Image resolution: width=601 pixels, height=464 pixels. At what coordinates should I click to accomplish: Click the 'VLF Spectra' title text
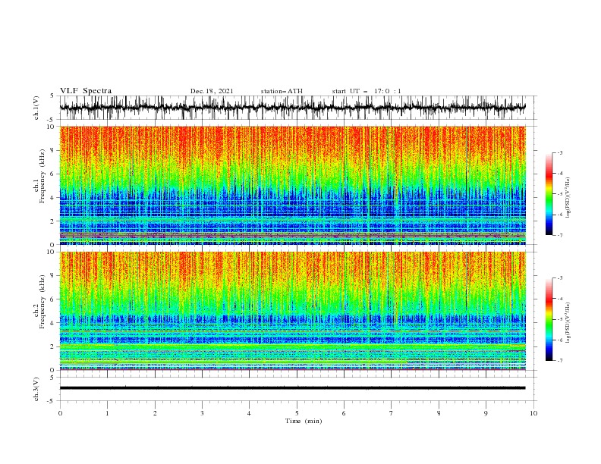[x=86, y=91]
